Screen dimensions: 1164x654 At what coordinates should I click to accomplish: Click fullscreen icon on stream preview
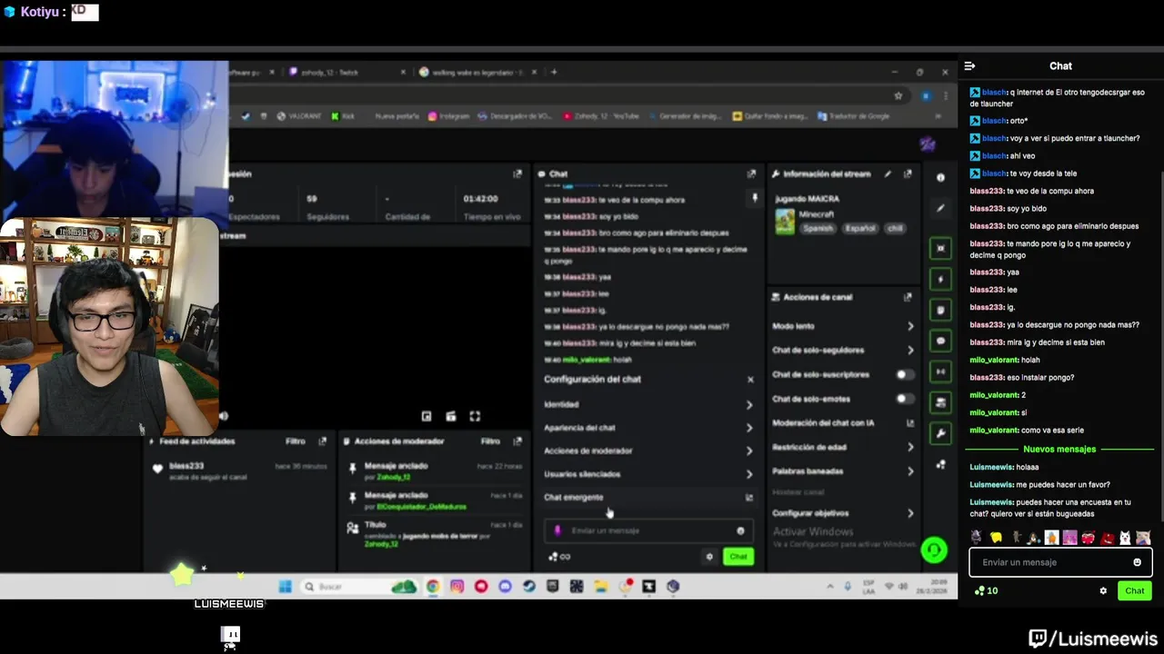pyautogui.click(x=475, y=416)
